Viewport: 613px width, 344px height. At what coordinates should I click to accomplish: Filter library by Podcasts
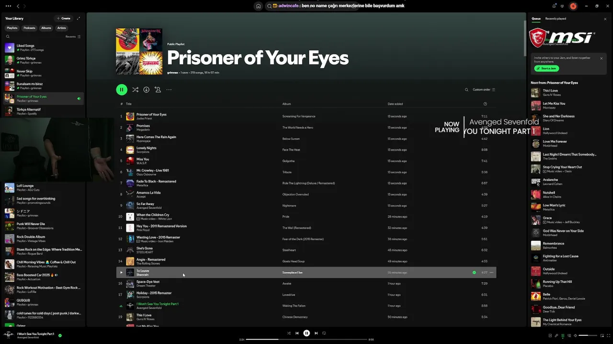point(29,28)
